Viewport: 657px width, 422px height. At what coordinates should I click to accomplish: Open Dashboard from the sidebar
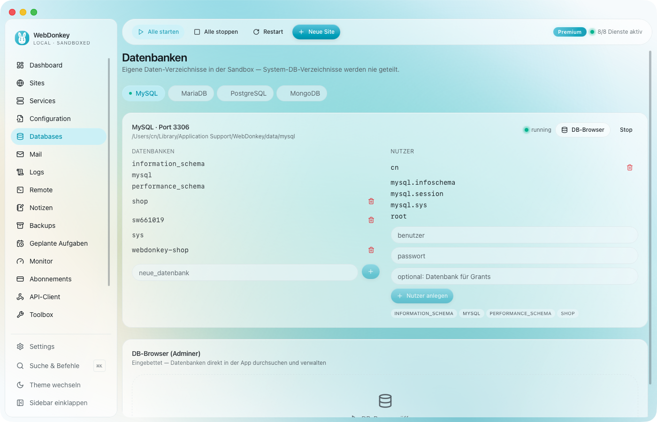(x=59, y=65)
